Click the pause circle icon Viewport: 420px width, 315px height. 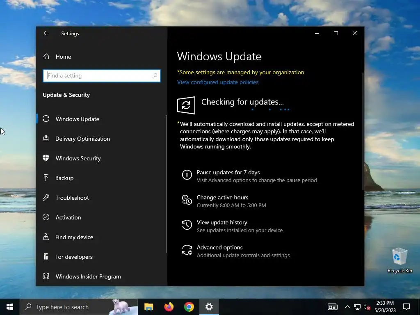pyautogui.click(x=187, y=175)
